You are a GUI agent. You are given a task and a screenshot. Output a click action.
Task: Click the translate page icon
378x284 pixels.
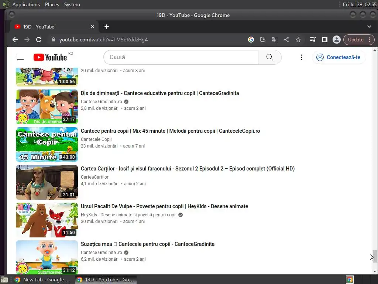[x=275, y=40]
